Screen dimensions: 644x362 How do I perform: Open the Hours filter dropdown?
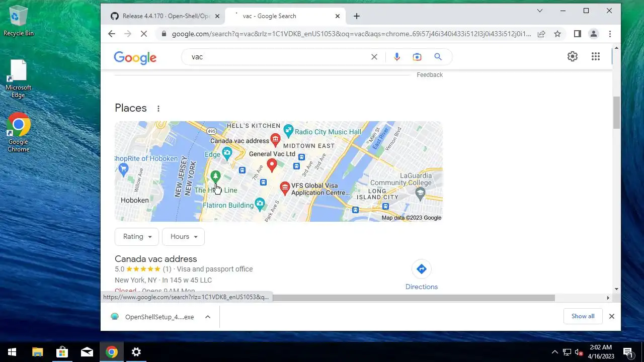point(183,237)
